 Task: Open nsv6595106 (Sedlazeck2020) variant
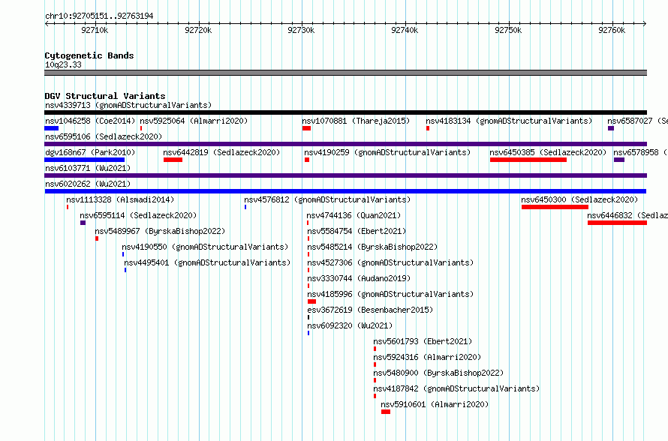104,136
